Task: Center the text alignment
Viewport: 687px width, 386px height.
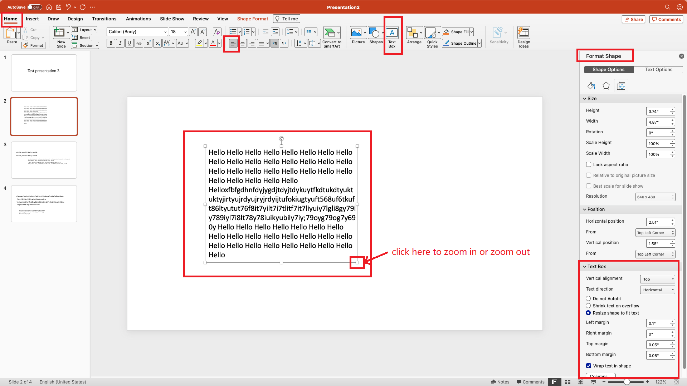Action: [243, 43]
